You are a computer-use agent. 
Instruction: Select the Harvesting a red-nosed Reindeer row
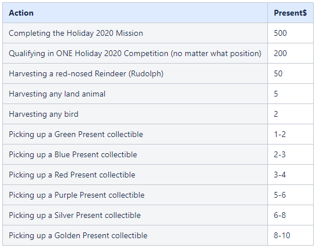click(x=158, y=73)
